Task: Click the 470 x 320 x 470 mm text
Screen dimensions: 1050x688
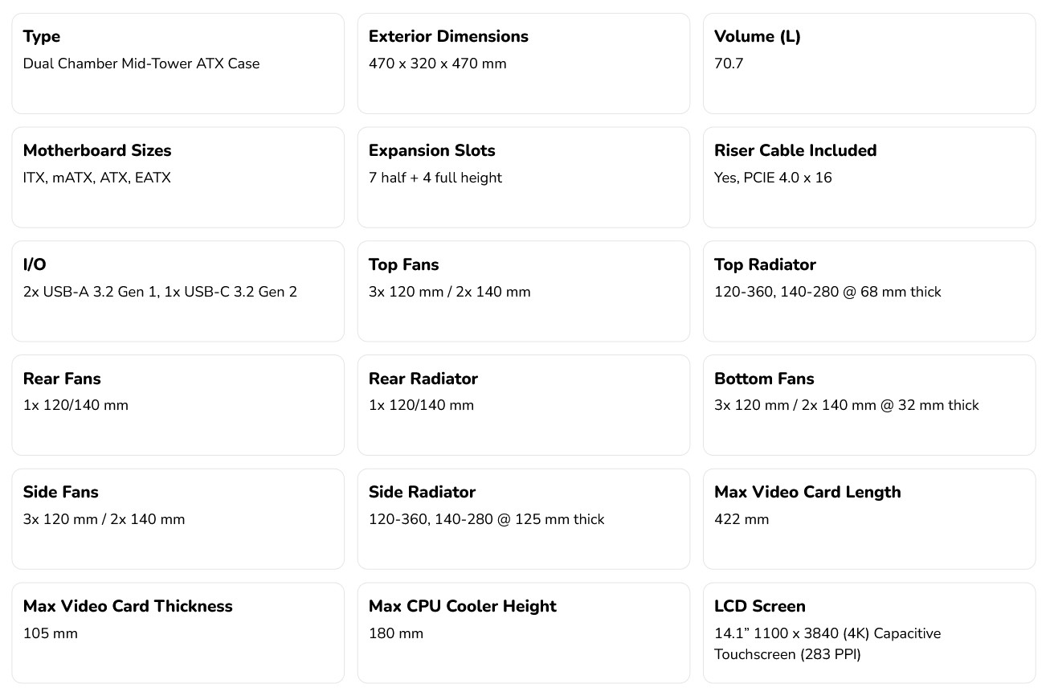Action: 438,63
